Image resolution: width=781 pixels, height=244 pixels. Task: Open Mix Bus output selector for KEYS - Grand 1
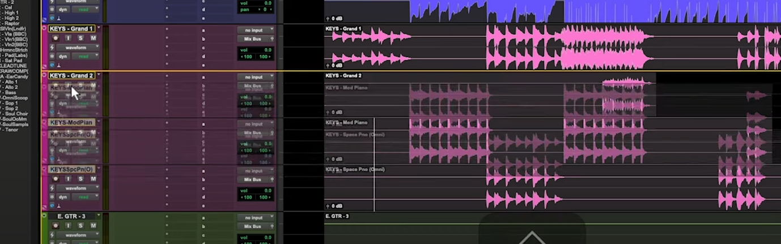coord(253,39)
